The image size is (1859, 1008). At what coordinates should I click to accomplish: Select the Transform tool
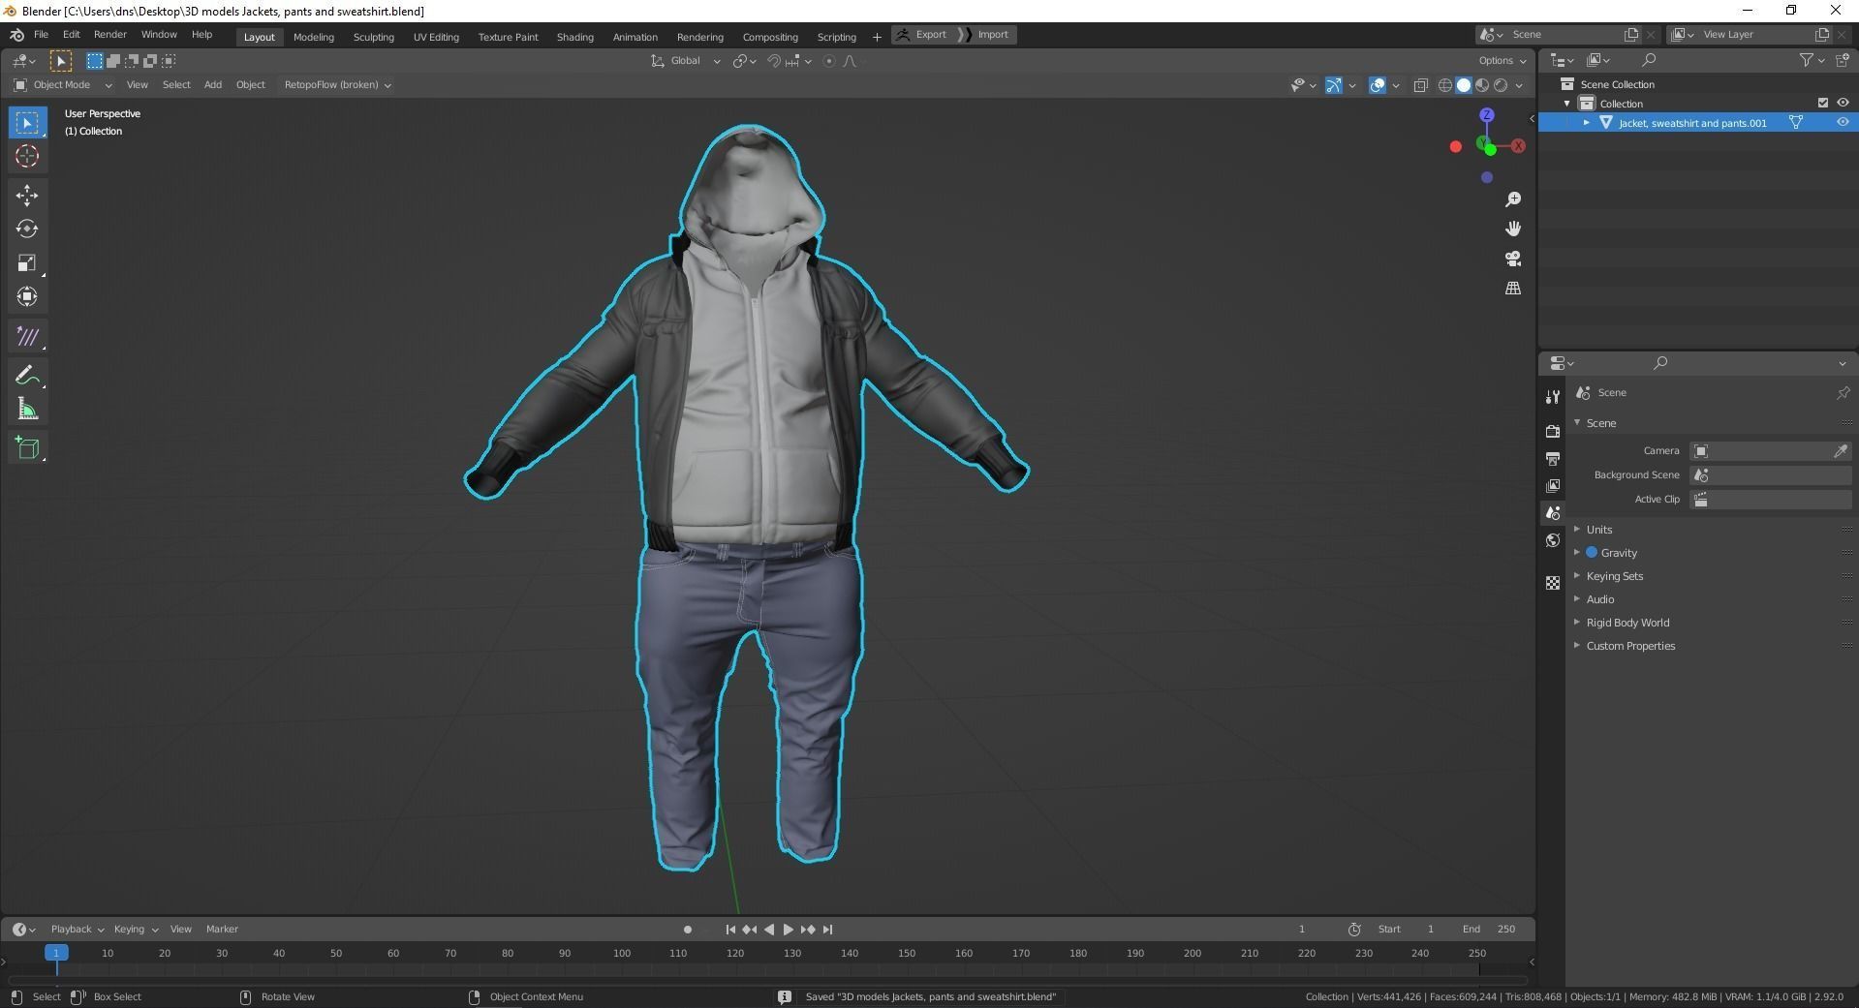[x=27, y=297]
